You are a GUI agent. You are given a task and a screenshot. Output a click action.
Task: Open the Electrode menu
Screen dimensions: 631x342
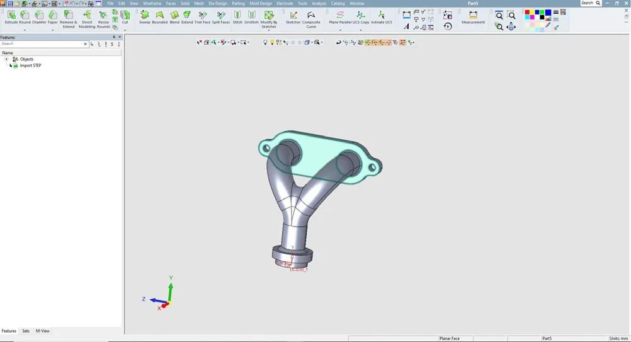(285, 3)
